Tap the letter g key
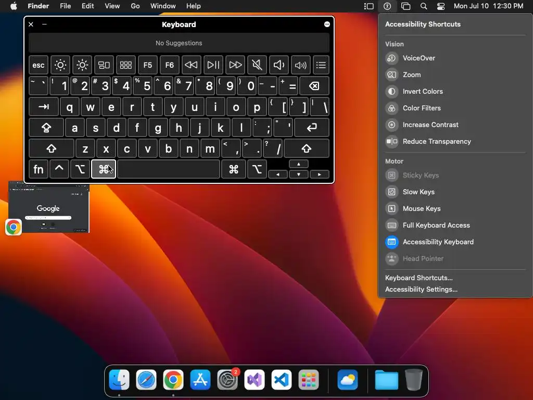 click(x=158, y=128)
